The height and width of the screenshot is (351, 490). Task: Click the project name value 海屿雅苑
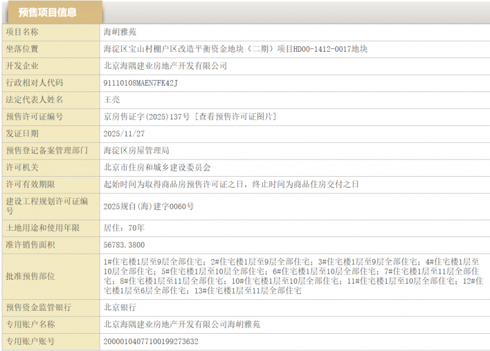[120, 32]
